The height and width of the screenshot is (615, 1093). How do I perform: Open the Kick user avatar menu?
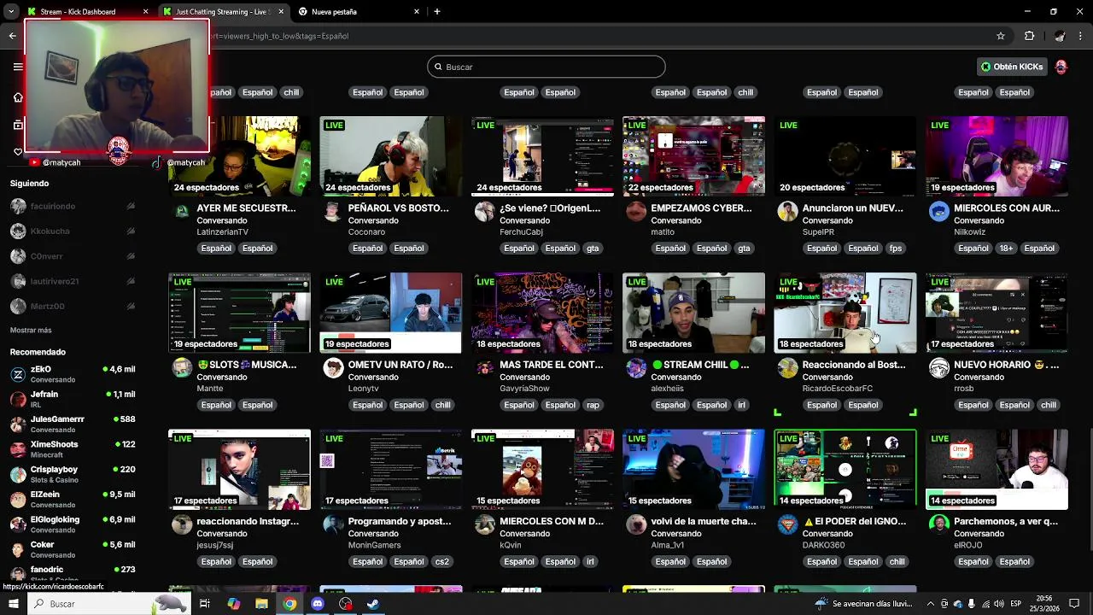pyautogui.click(x=1061, y=67)
